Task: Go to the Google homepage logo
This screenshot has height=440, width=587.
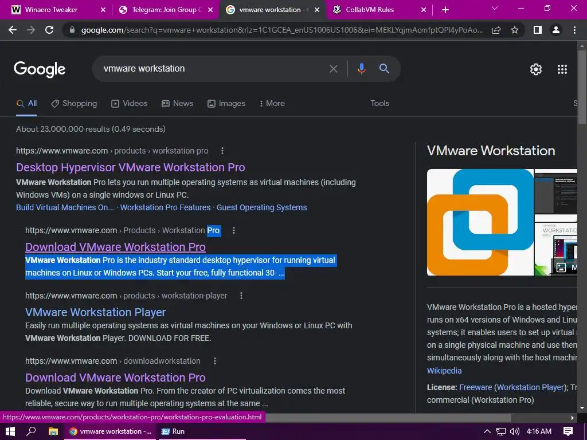Action: click(x=40, y=69)
